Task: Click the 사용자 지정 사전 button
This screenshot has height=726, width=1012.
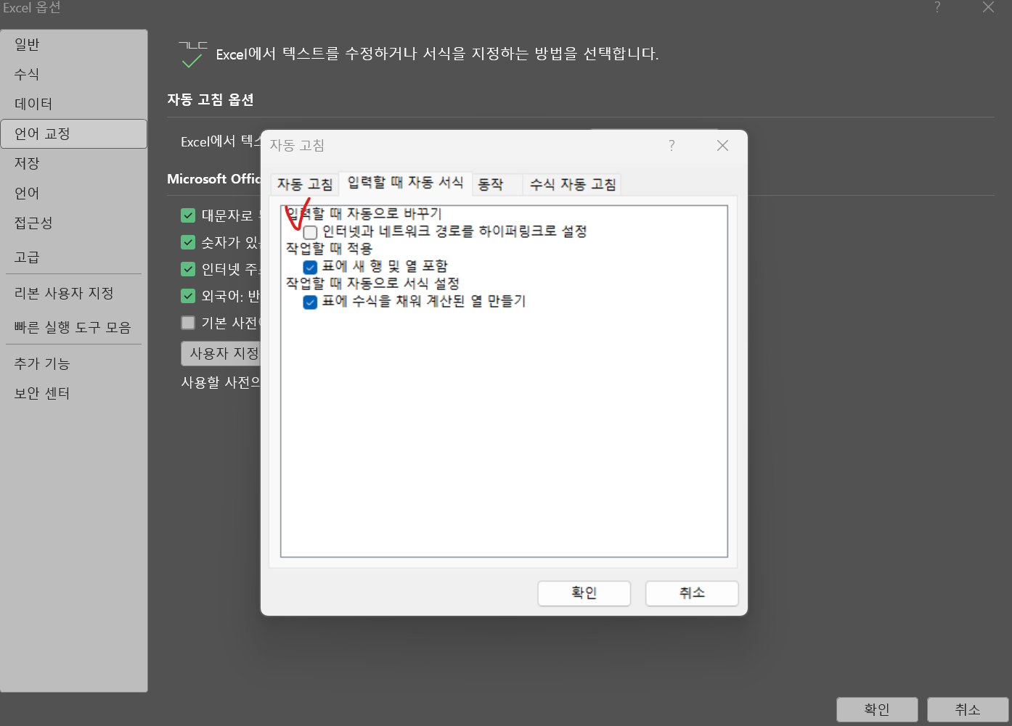Action: pyautogui.click(x=221, y=353)
